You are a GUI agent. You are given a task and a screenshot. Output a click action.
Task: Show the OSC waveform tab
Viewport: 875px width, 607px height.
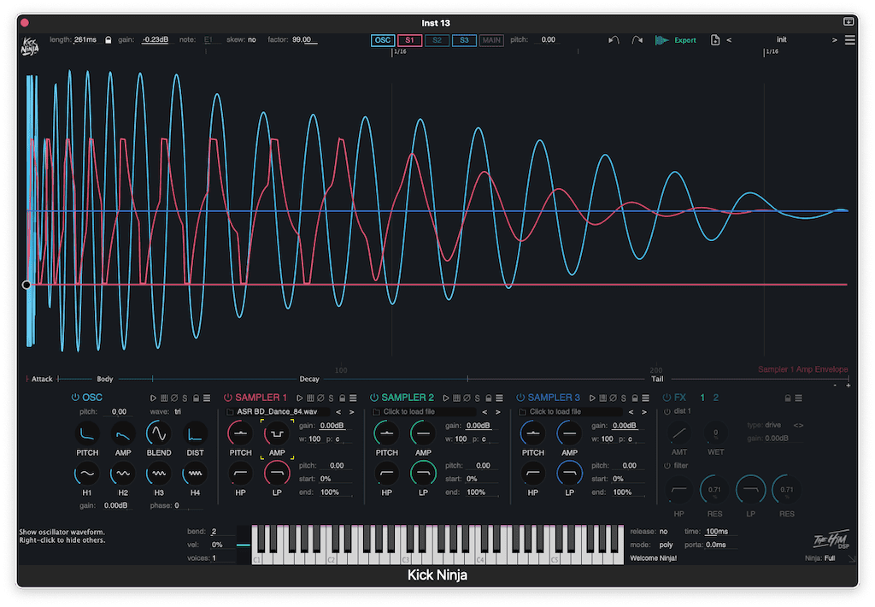point(383,40)
